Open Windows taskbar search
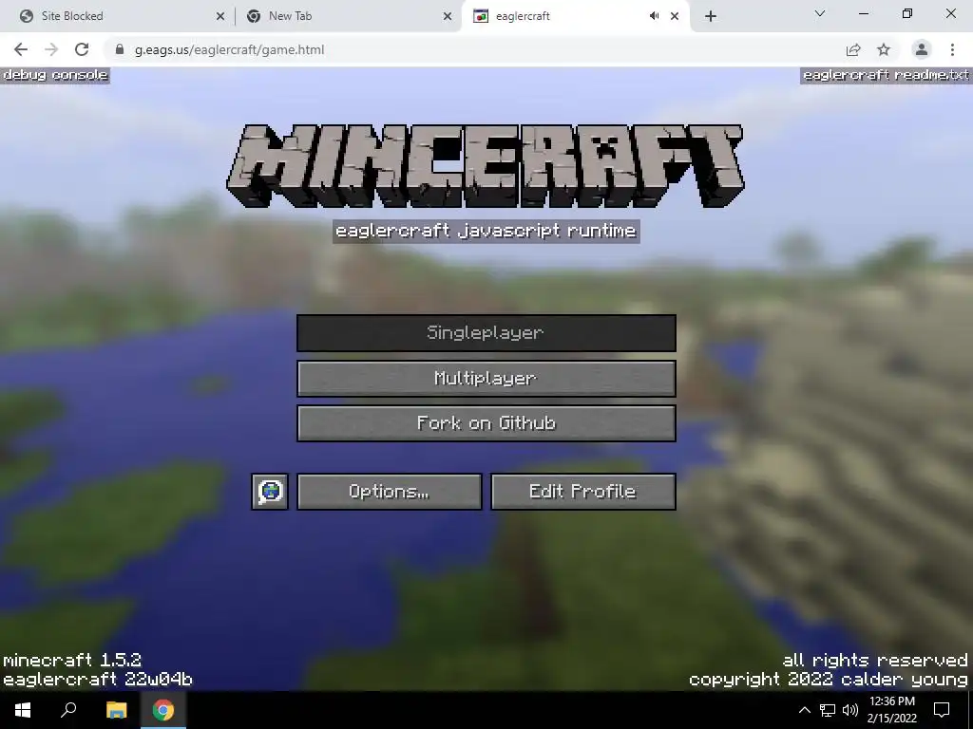The image size is (973, 729). [68, 710]
